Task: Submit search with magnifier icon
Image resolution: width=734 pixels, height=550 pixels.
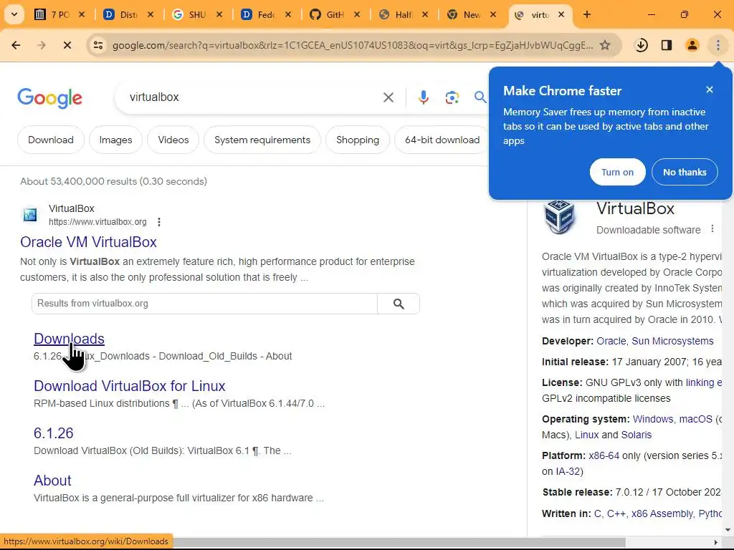Action: click(480, 97)
